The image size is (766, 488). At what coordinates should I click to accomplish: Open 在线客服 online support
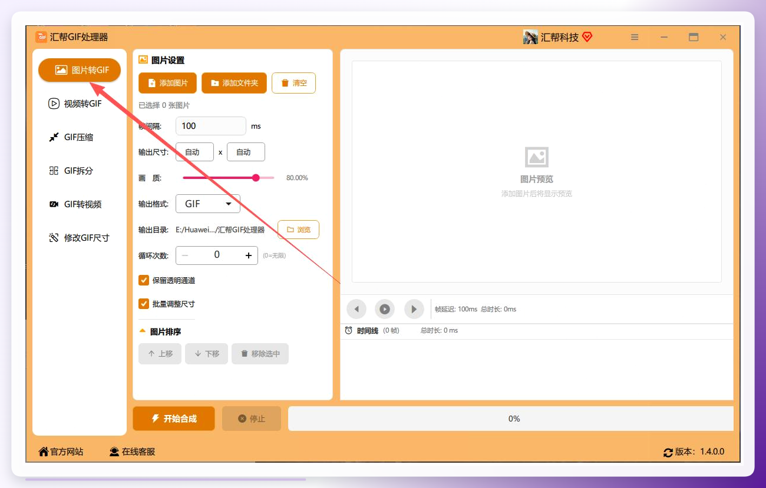(x=133, y=452)
